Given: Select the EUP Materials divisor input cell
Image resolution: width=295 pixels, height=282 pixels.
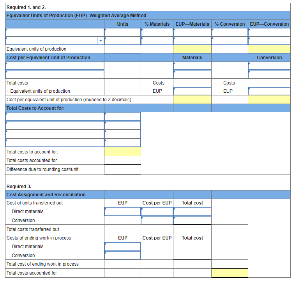Looking at the screenshot, I should coord(192,91).
